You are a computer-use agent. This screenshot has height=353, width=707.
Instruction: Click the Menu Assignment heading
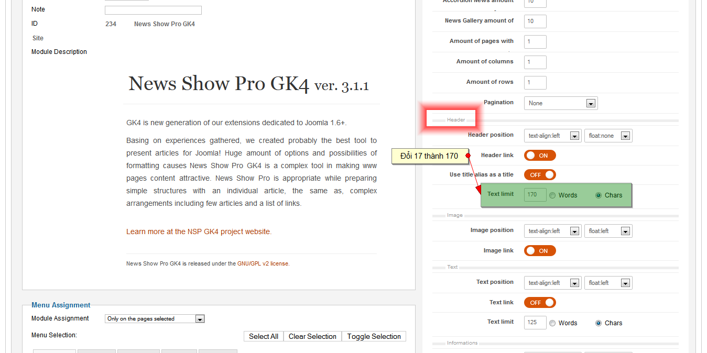pos(61,305)
